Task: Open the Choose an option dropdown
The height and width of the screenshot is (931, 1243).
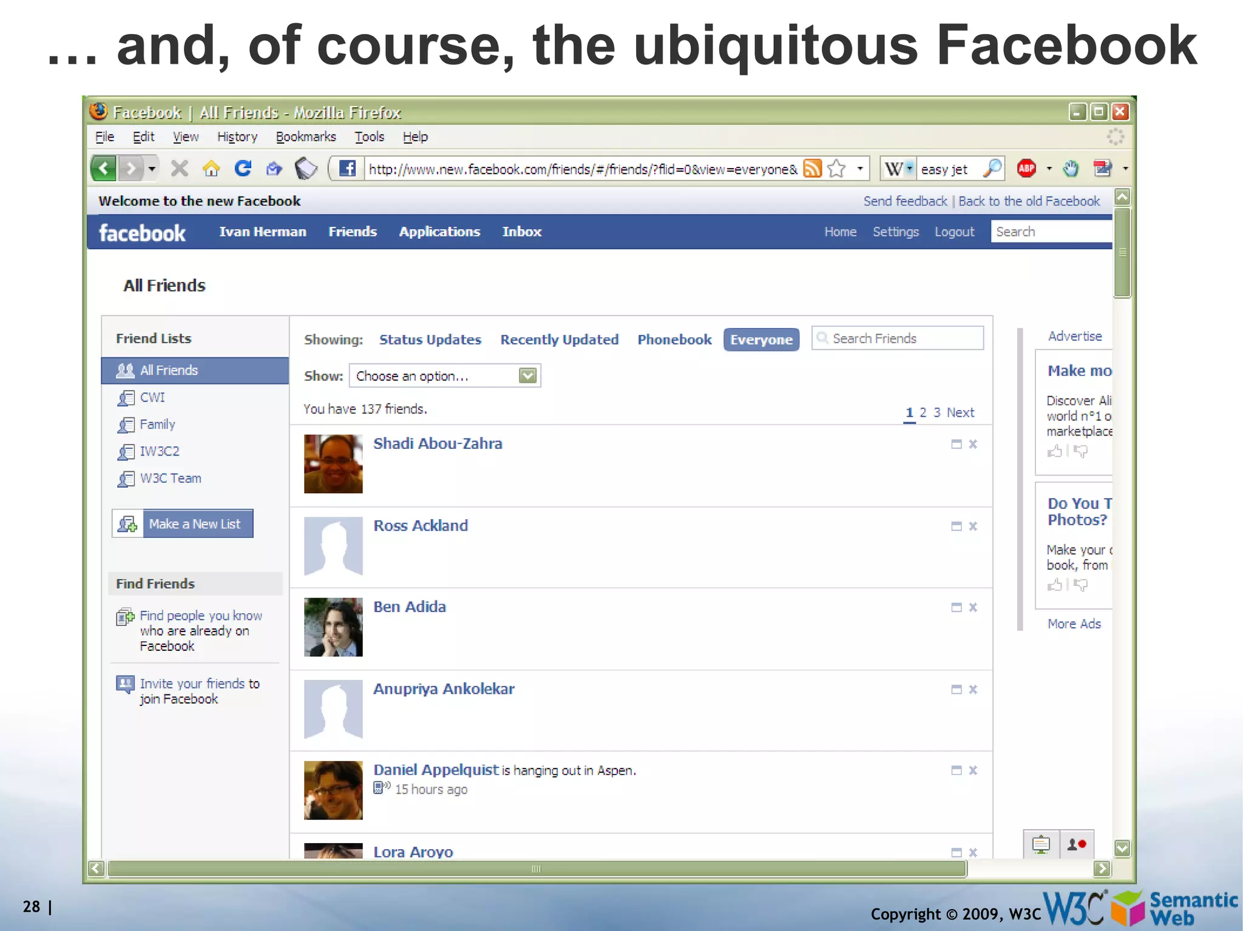Action: [x=445, y=376]
